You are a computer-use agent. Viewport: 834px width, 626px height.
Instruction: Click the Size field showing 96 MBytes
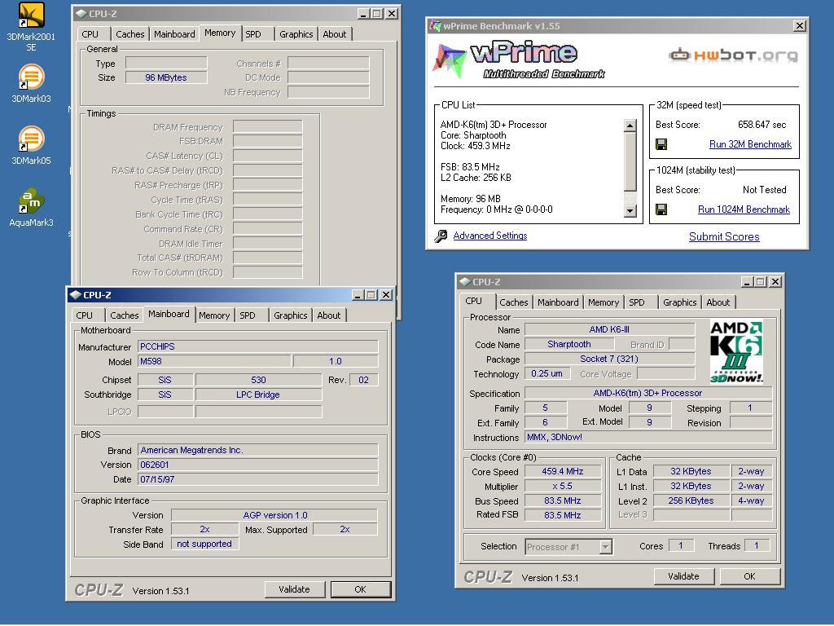(166, 77)
